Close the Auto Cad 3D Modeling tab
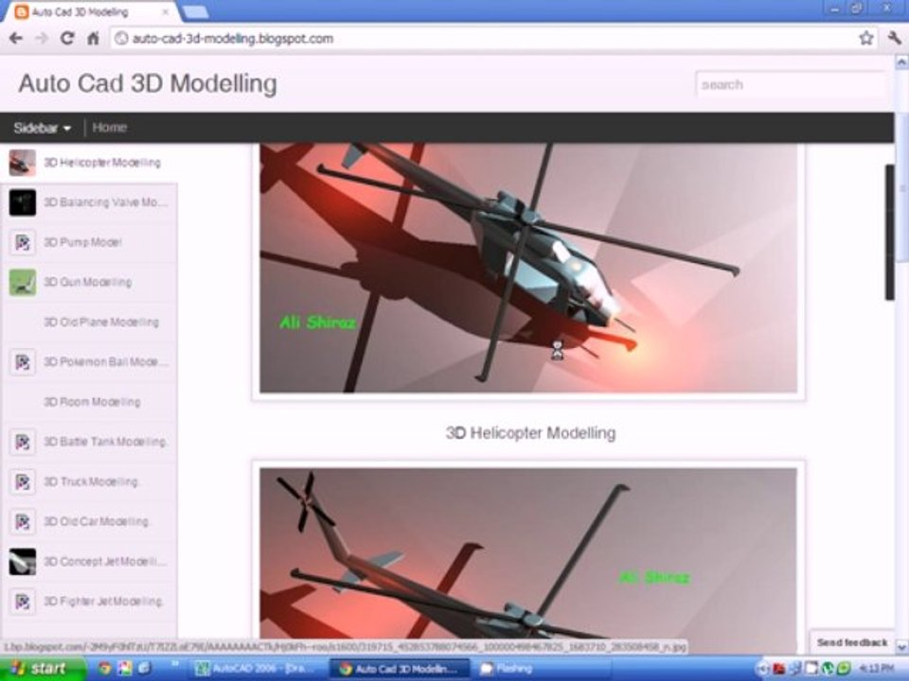Viewport: 909px width, 681px height. click(166, 11)
